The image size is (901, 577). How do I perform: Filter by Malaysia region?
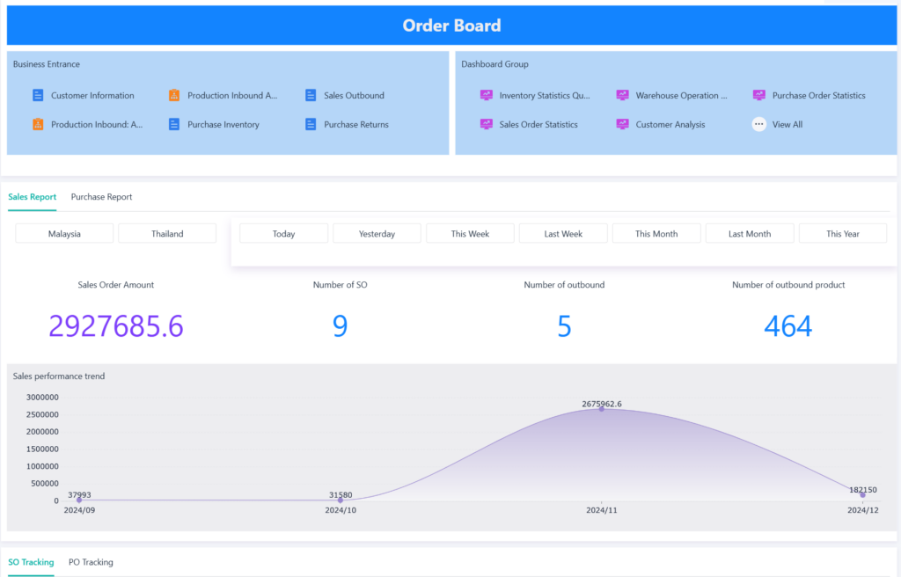64,233
